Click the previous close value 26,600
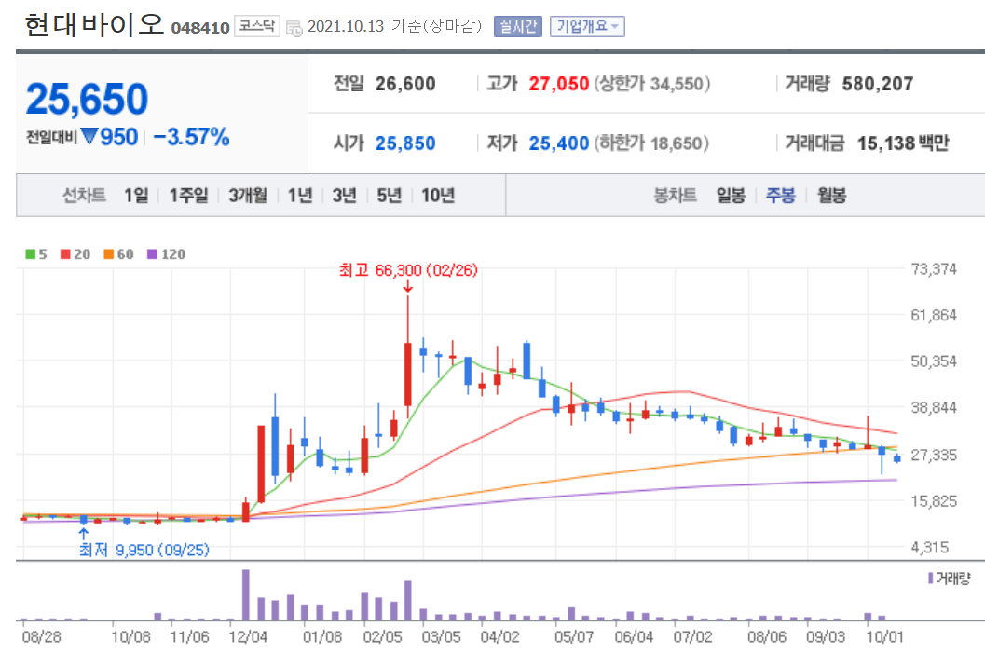This screenshot has height=654, width=985. [x=405, y=84]
